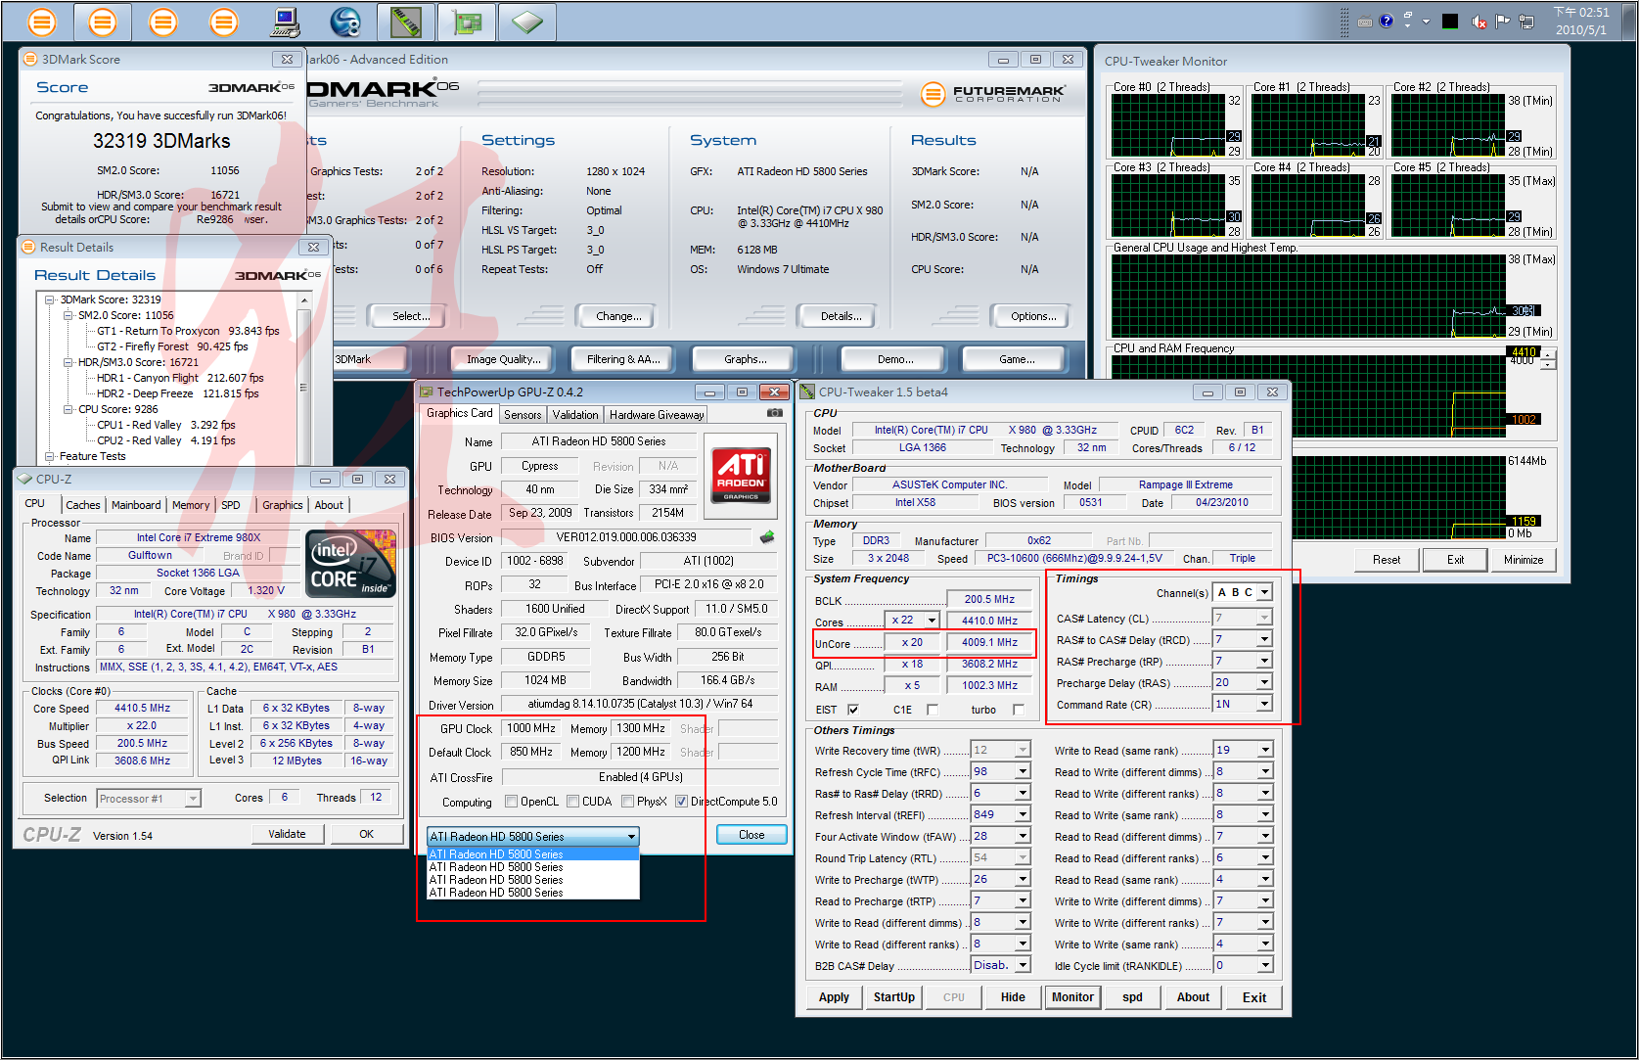Click the Result Details vertical scrollbar

tap(303, 378)
